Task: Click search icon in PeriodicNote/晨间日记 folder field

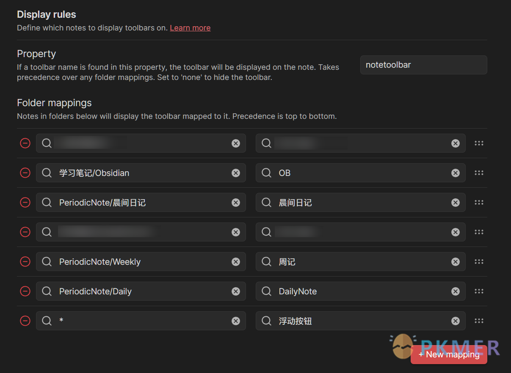Action: [x=47, y=203]
